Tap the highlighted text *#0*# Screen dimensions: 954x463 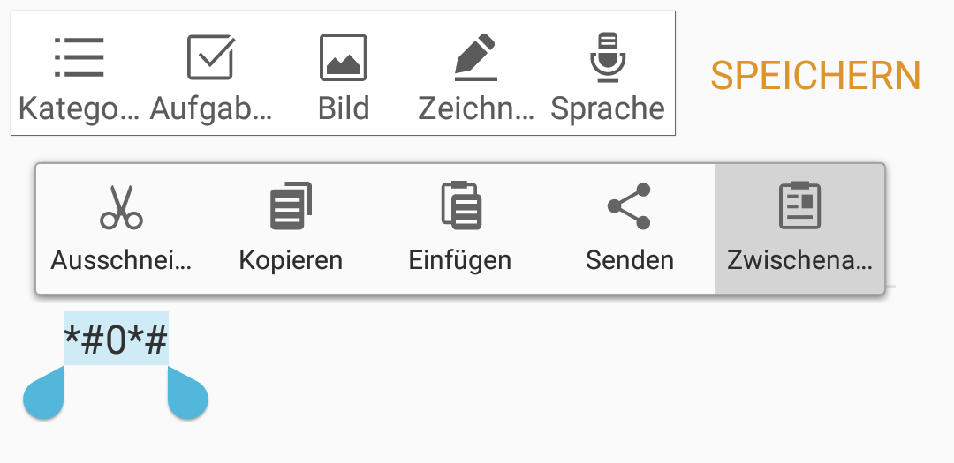pyautogui.click(x=116, y=339)
